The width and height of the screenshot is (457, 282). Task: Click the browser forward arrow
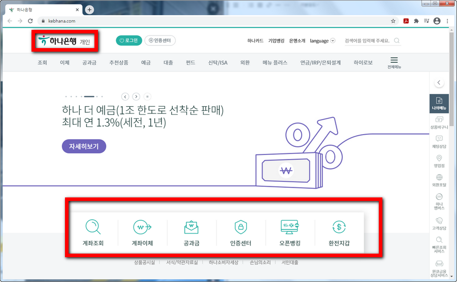point(20,21)
